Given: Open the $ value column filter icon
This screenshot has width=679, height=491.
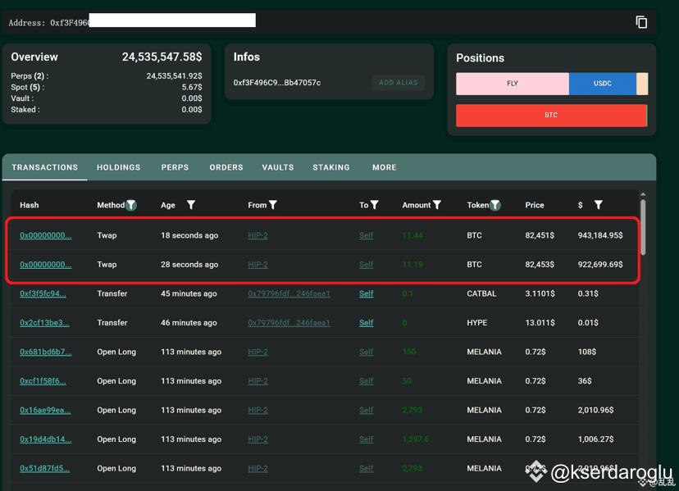Looking at the screenshot, I should click(598, 205).
